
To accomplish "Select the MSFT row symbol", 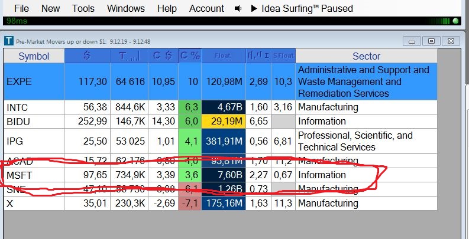I will [18, 175].
